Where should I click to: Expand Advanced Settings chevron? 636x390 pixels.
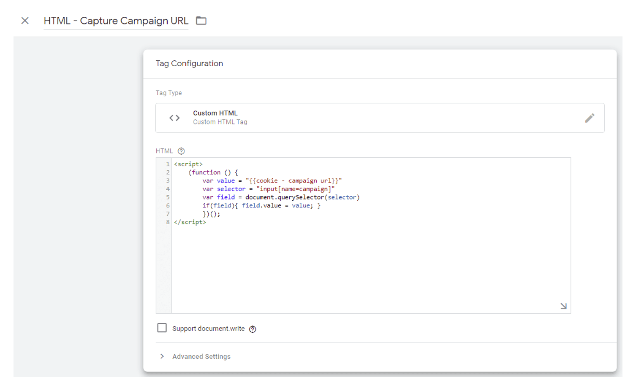(x=162, y=356)
